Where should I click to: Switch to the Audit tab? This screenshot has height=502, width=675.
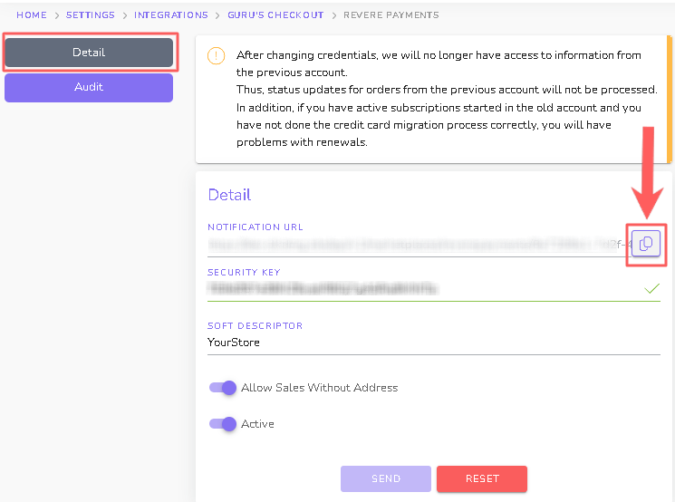tap(89, 88)
